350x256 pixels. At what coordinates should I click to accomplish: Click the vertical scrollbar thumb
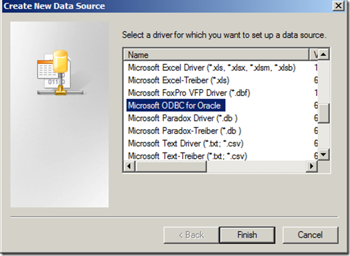[x=324, y=113]
